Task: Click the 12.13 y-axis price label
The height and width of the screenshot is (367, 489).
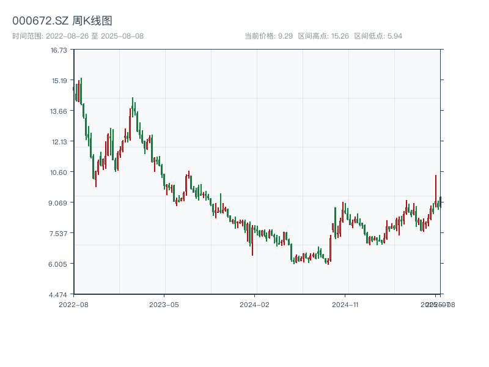Action: (59, 142)
